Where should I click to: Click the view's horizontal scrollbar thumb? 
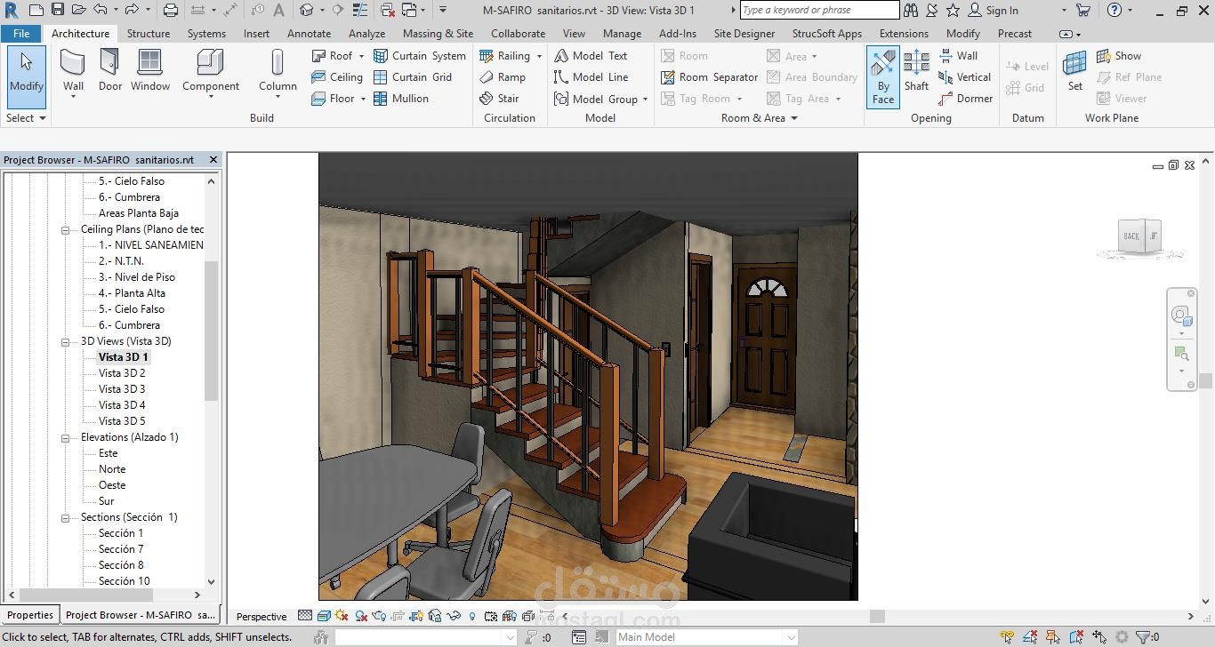(x=878, y=616)
